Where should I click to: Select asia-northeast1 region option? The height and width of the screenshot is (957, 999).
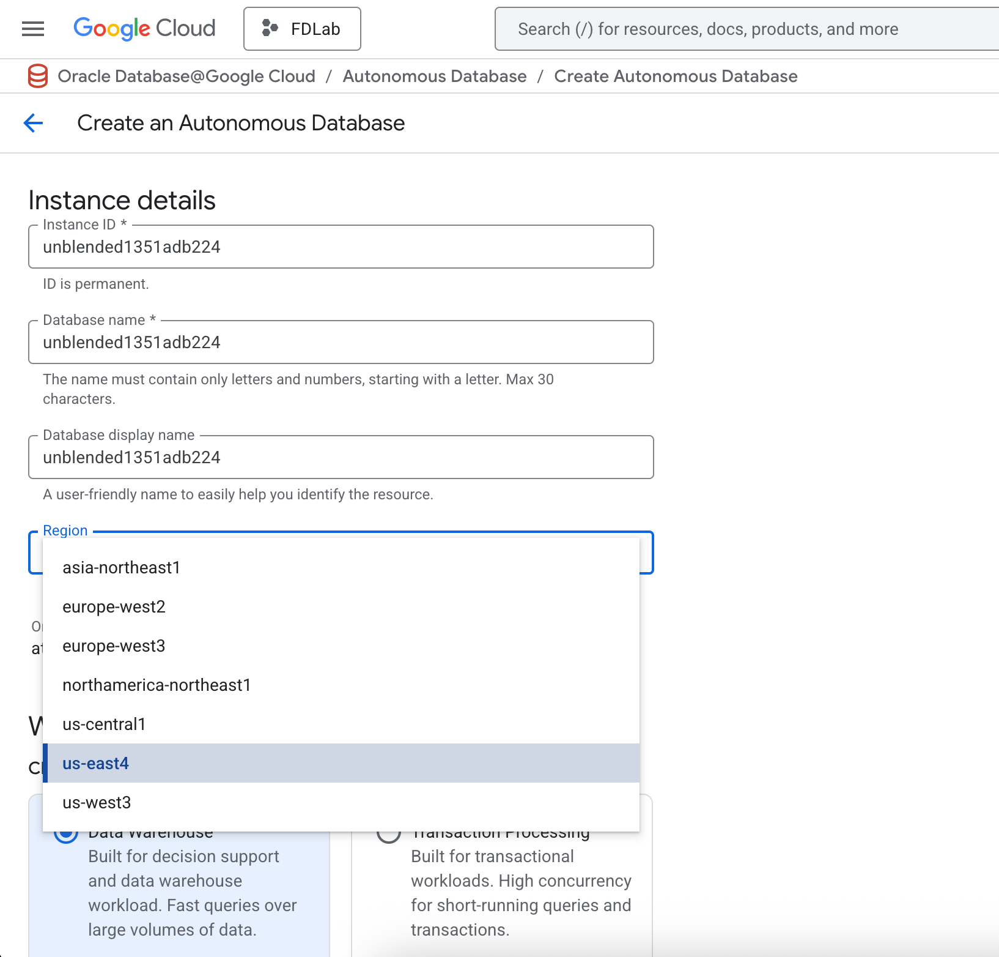coord(341,567)
